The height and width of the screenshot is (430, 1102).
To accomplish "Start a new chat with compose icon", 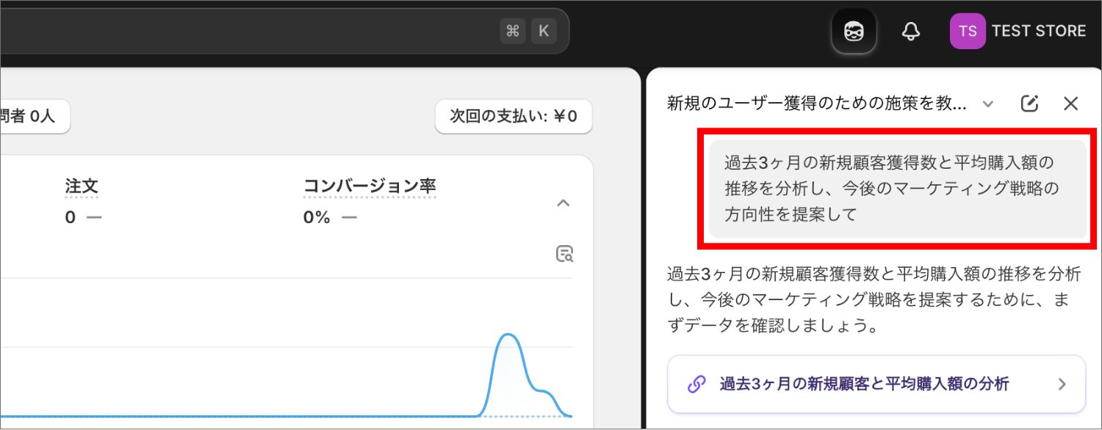I will 1030,103.
